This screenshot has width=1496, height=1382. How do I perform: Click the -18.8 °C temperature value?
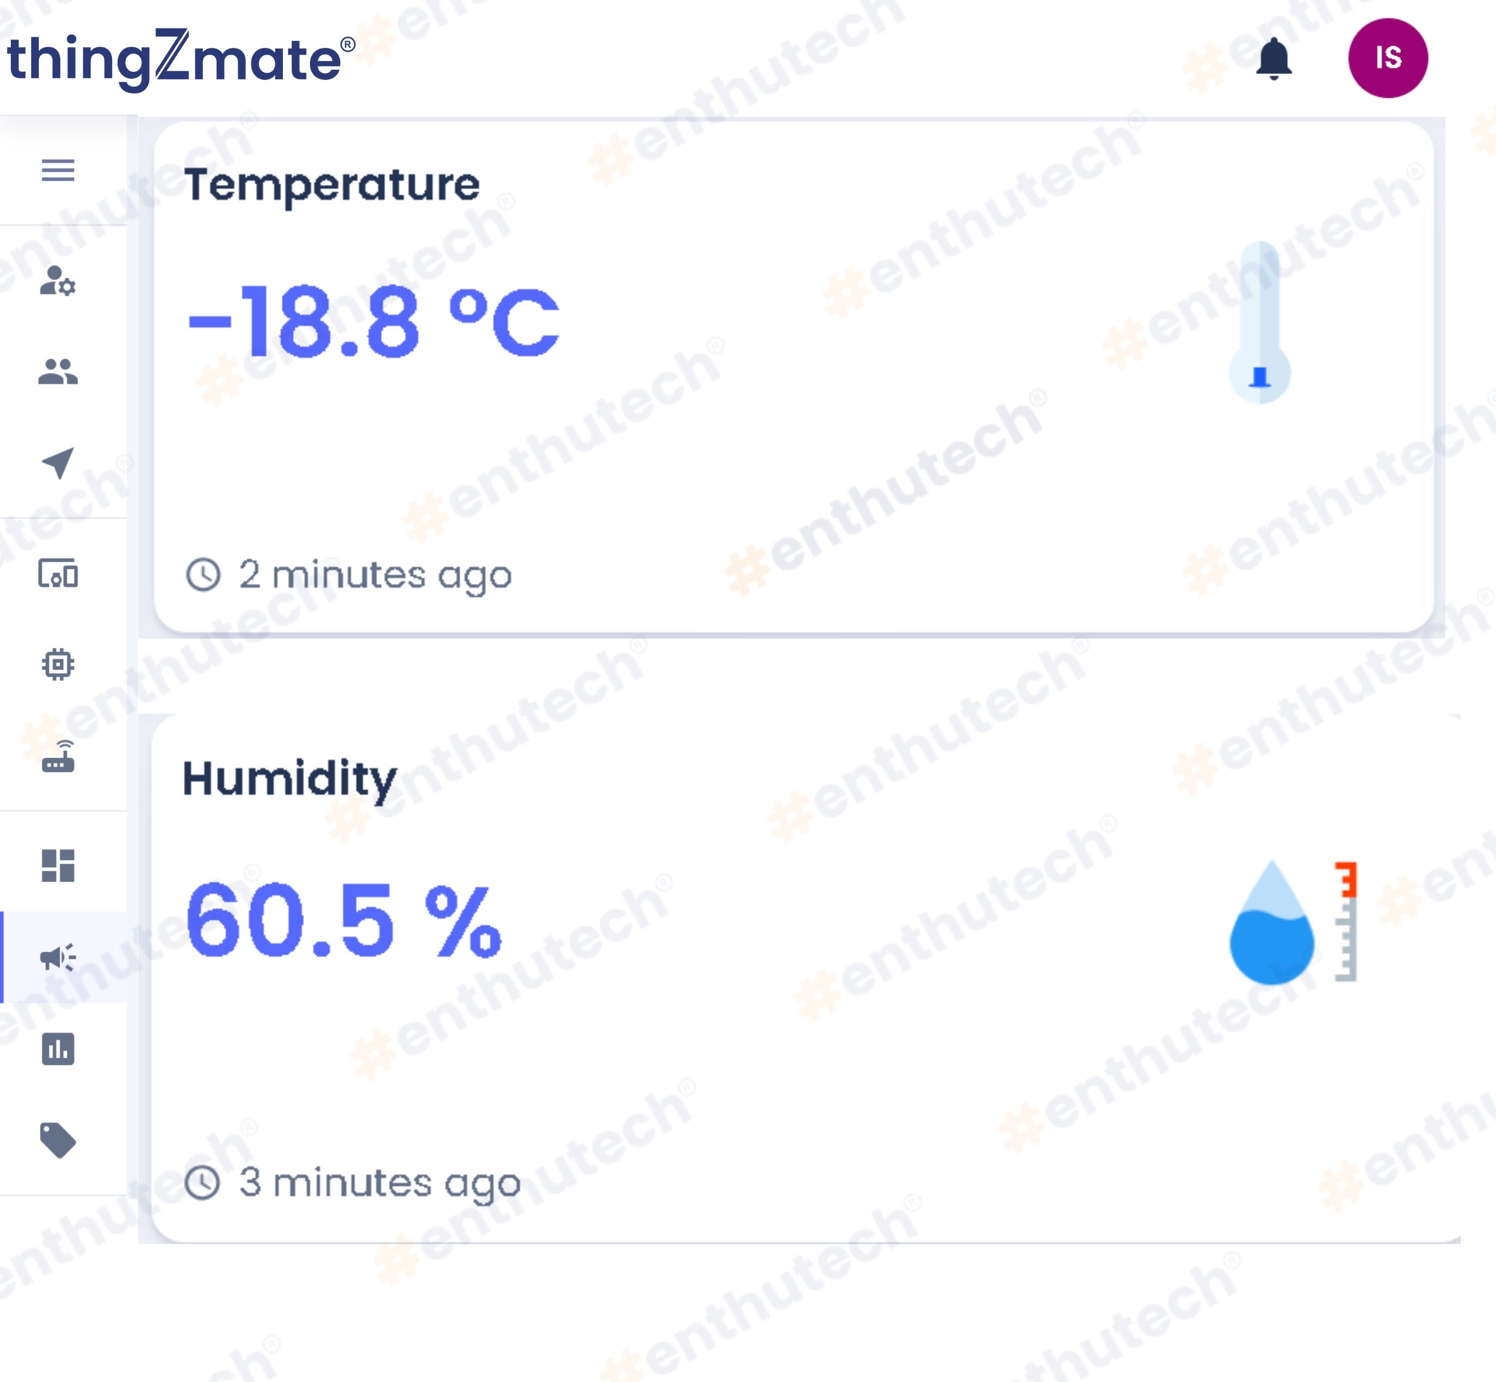[373, 321]
